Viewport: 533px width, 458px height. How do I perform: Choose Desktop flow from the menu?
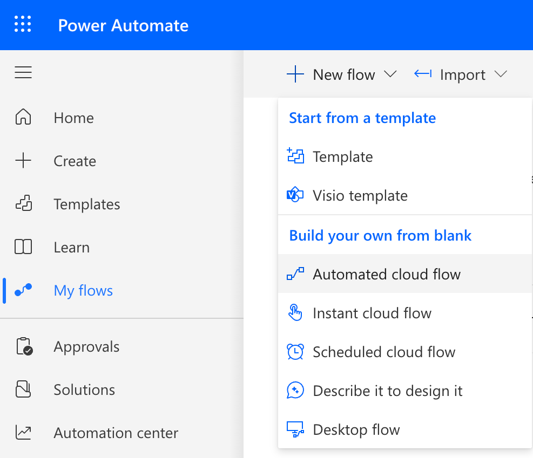356,429
